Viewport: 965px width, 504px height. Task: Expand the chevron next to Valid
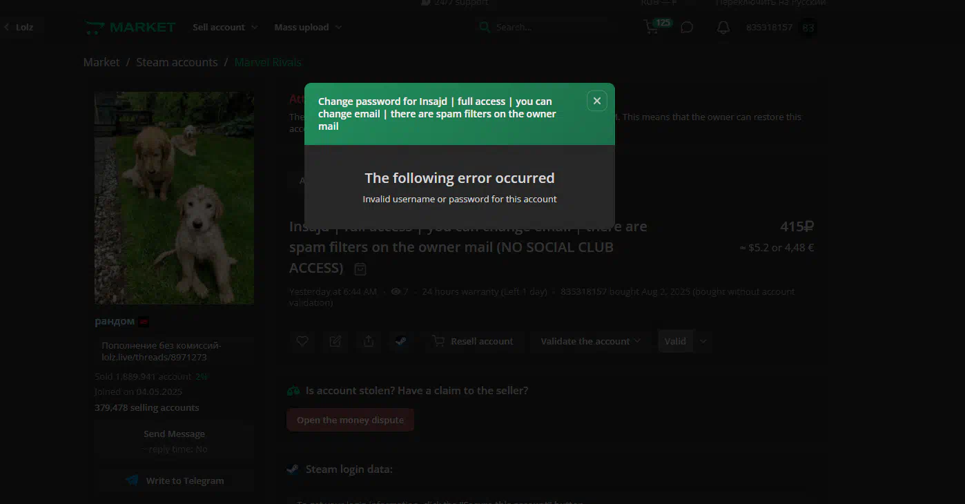tap(703, 341)
